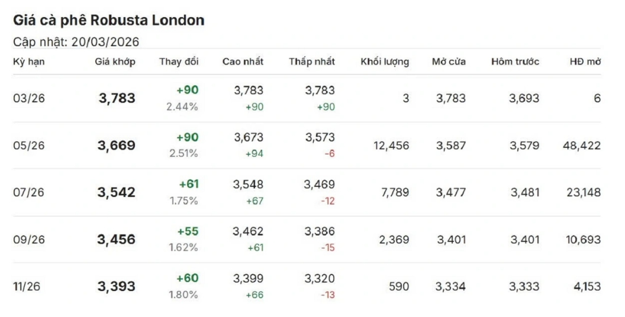
Task: Click the 12,456 volume value
Action: click(x=391, y=145)
